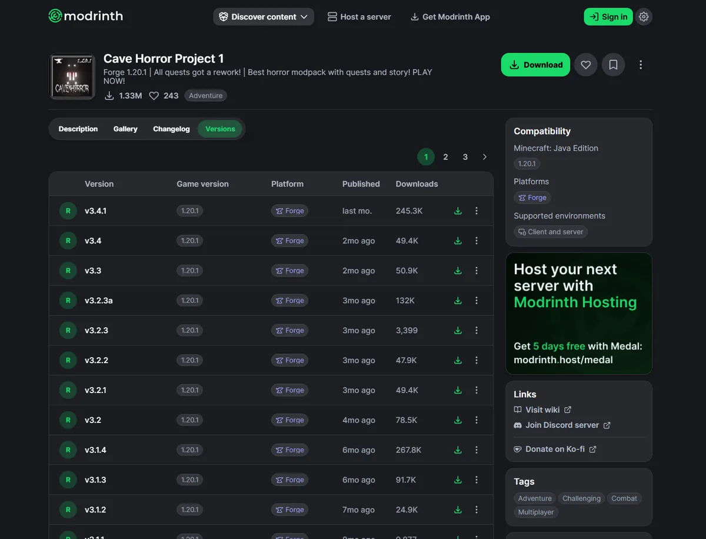Open the three-dot menu for v3.2

click(477, 420)
